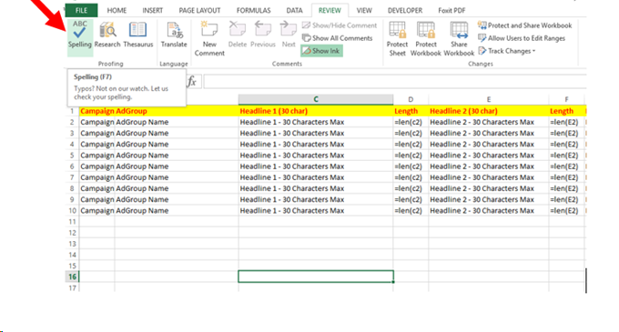The width and height of the screenshot is (619, 332).
Task: Select column D header
Action: point(411,99)
